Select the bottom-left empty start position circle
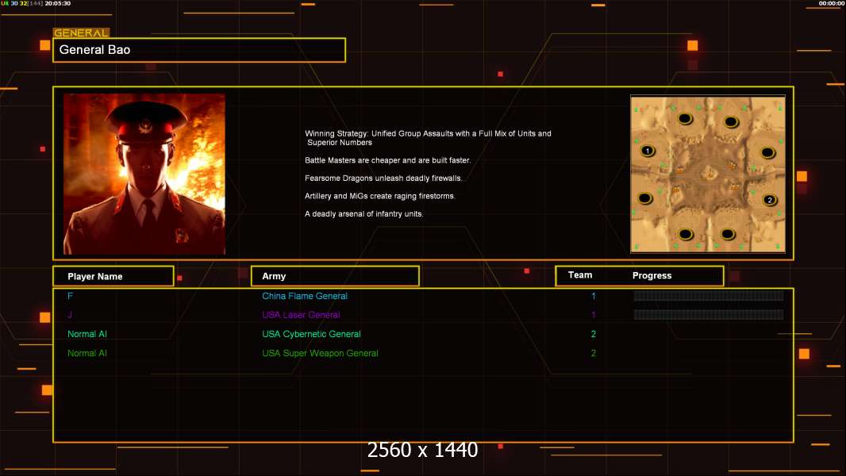The image size is (846, 476). 686,235
